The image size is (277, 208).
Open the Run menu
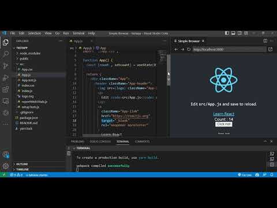coord(66,33)
